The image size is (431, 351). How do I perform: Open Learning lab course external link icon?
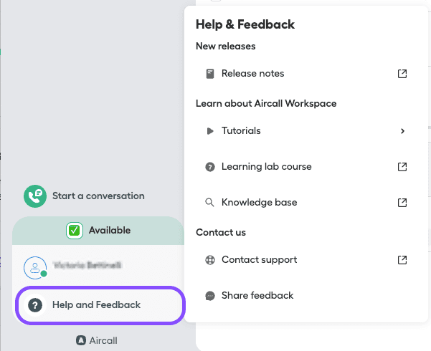(402, 167)
